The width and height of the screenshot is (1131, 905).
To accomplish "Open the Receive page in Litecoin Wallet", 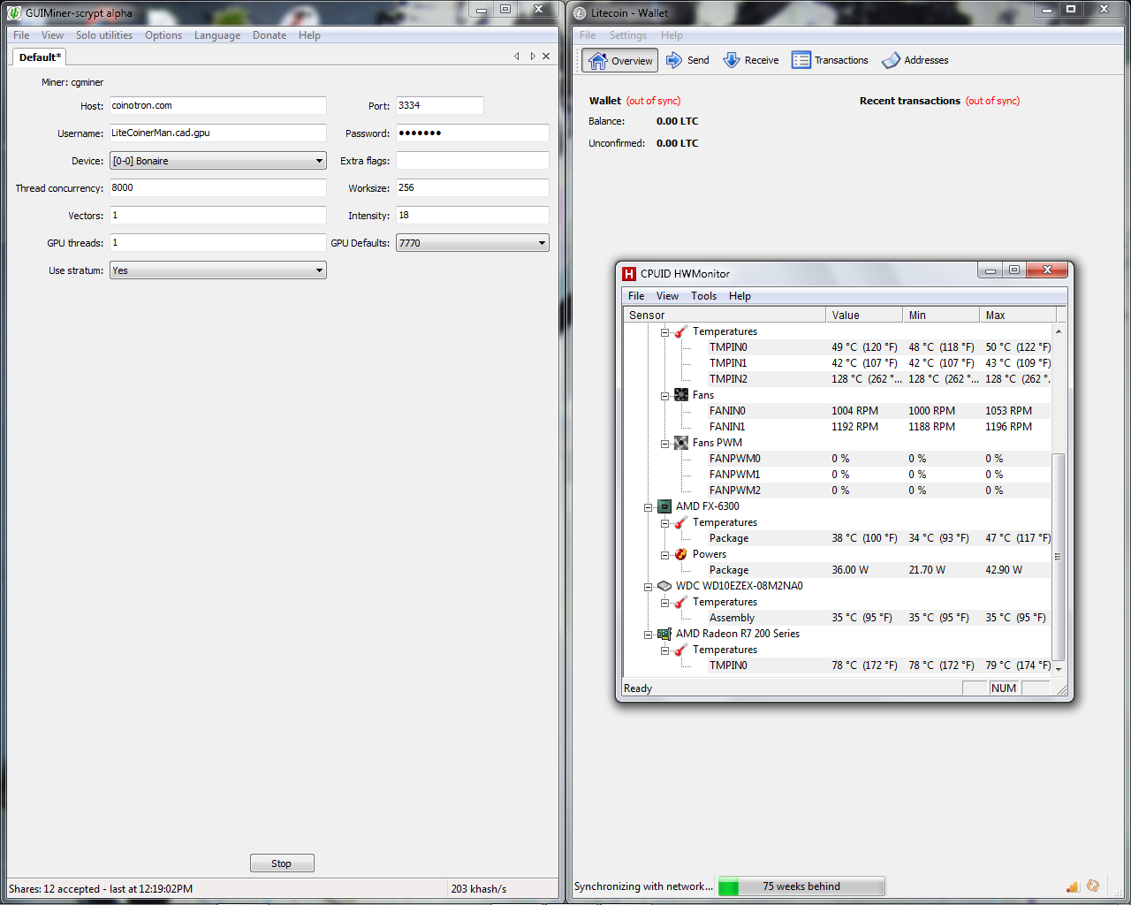I will (x=751, y=60).
